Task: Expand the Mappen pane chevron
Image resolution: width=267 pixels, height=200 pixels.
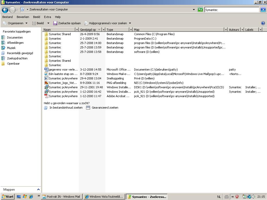Action: pos(38,190)
